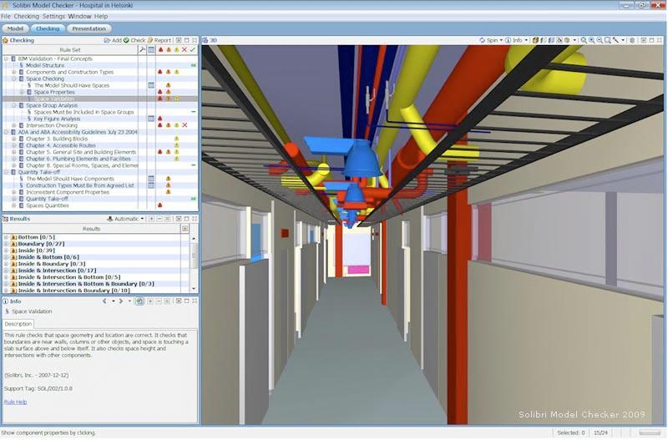Image resolution: width=668 pixels, height=440 pixels.
Task: Expand Chapter 3. Building Blocks
Action: 14,139
